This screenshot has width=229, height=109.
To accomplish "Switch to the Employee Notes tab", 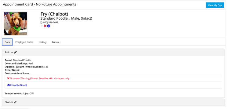I will pyautogui.click(x=24, y=42).
